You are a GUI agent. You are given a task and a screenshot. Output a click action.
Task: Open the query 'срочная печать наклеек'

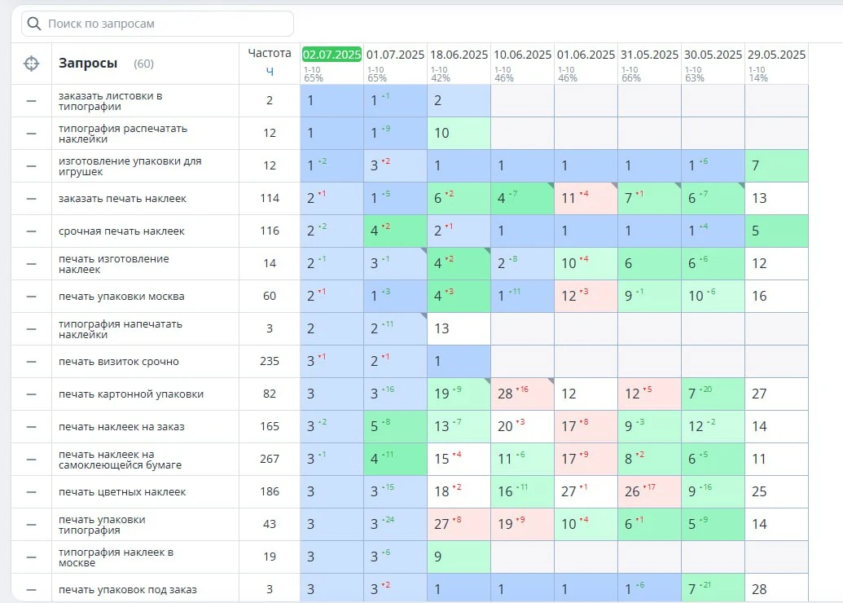[x=121, y=231]
